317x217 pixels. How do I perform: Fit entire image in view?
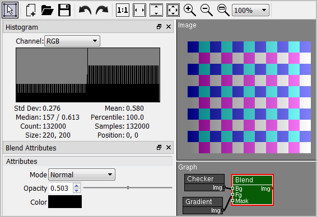pos(173,10)
